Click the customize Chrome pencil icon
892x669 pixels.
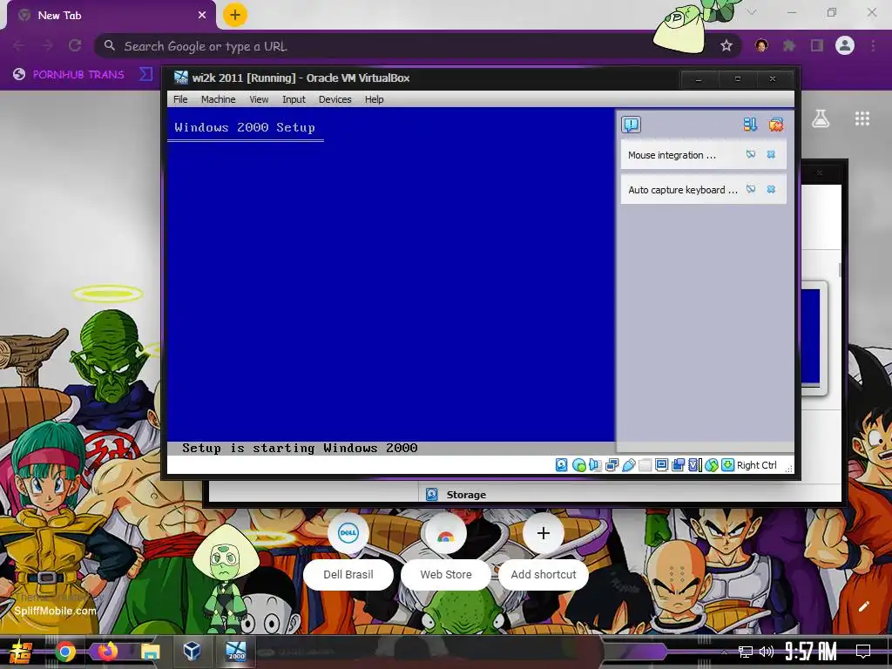pos(863,606)
